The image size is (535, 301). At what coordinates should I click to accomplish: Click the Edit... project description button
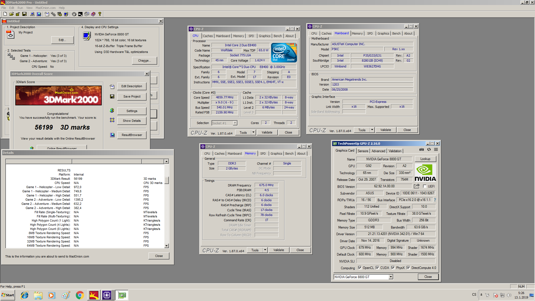(x=62, y=40)
